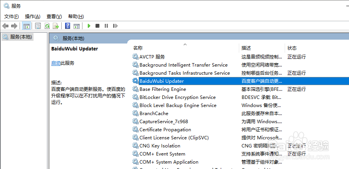Click the Stop Service square button
The width and height of the screenshot is (349, 169).
click(x=97, y=26)
